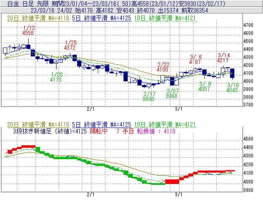Click the 2/17 3930 low annotation
Screen dimensions: 263x200
(149, 96)
